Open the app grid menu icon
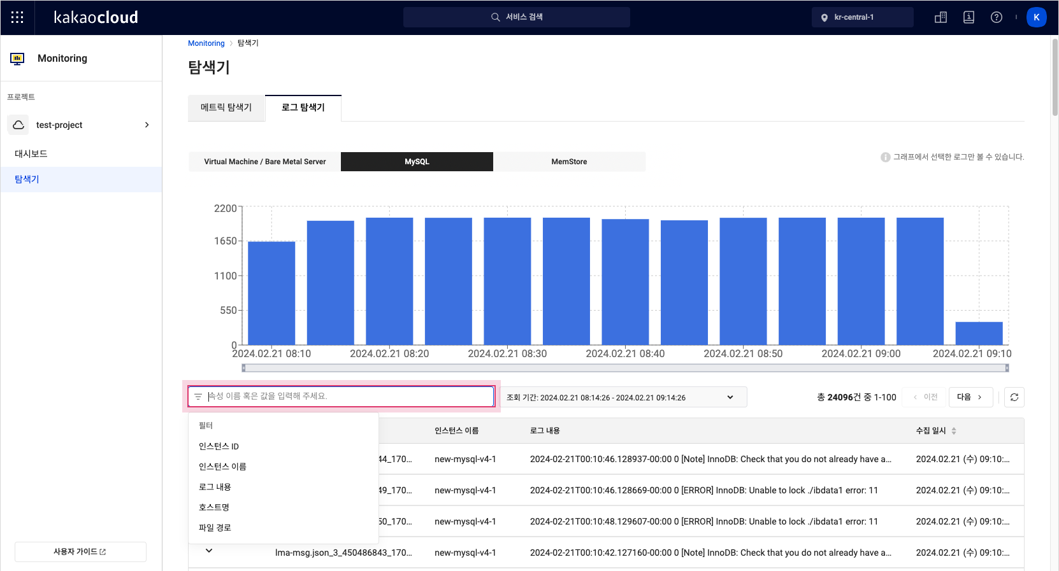Screen dimensions: 1059x571 point(17,17)
